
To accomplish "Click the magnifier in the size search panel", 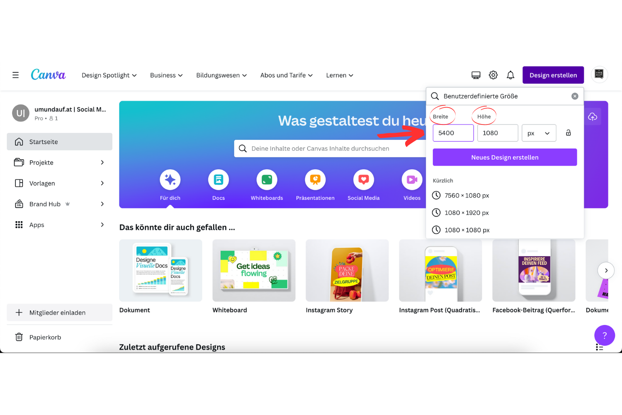I will point(435,96).
